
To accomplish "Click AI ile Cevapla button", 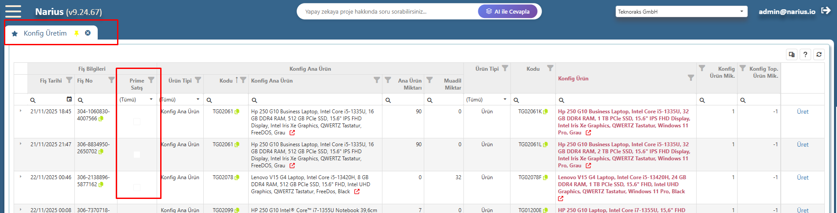I will 507,11.
